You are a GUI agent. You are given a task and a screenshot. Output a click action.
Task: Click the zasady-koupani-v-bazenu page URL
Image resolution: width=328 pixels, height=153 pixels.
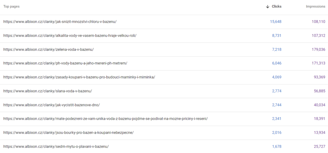coord(79,77)
